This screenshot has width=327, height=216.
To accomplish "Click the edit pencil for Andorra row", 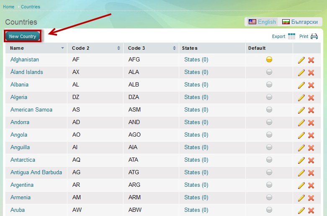I will coord(301,123).
